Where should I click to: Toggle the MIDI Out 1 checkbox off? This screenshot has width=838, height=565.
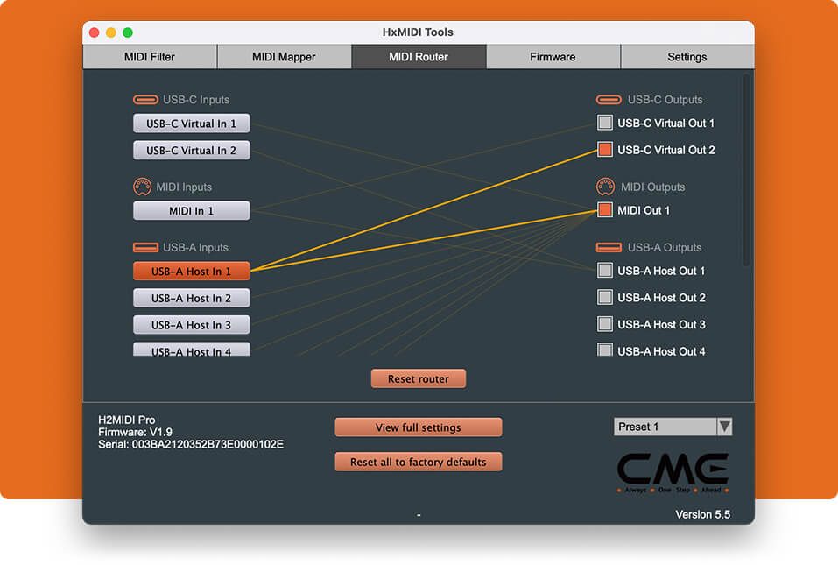pos(605,210)
